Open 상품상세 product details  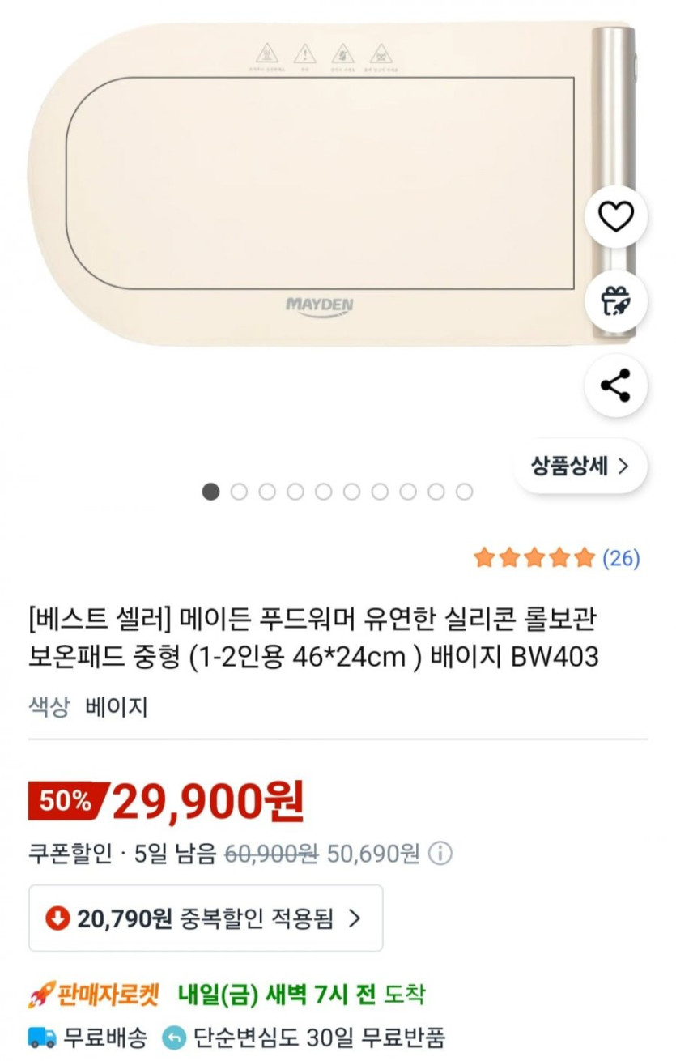580,466
